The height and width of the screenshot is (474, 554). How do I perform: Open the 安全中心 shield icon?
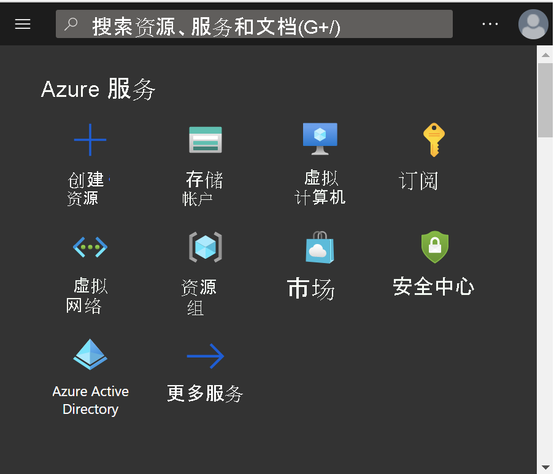point(435,247)
